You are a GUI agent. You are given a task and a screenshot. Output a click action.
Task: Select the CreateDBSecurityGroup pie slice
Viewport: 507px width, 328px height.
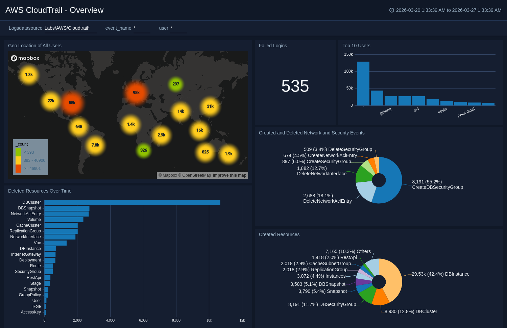click(392, 179)
